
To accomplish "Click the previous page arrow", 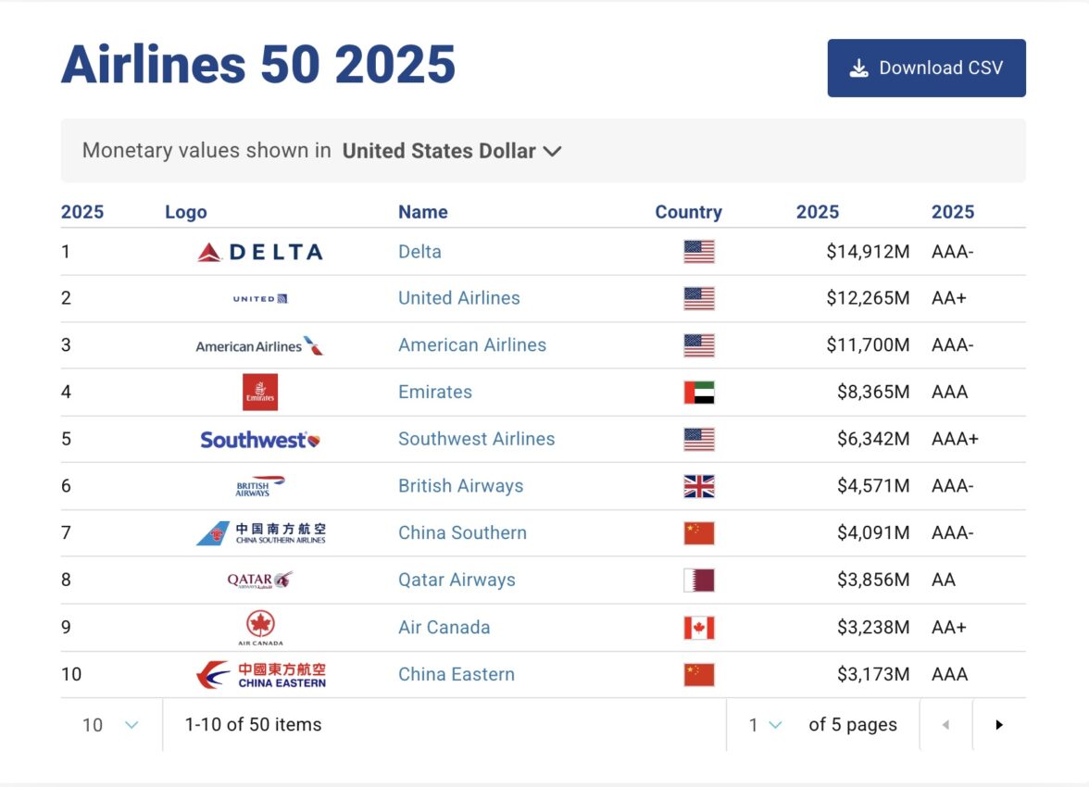I will (945, 725).
